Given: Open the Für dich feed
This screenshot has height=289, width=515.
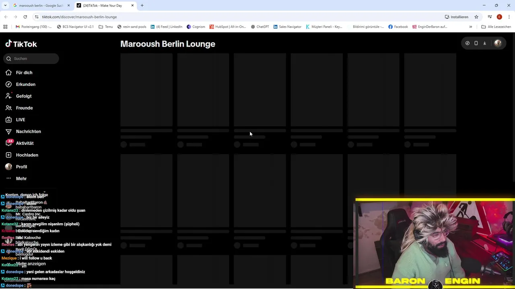Looking at the screenshot, I should click(x=24, y=73).
